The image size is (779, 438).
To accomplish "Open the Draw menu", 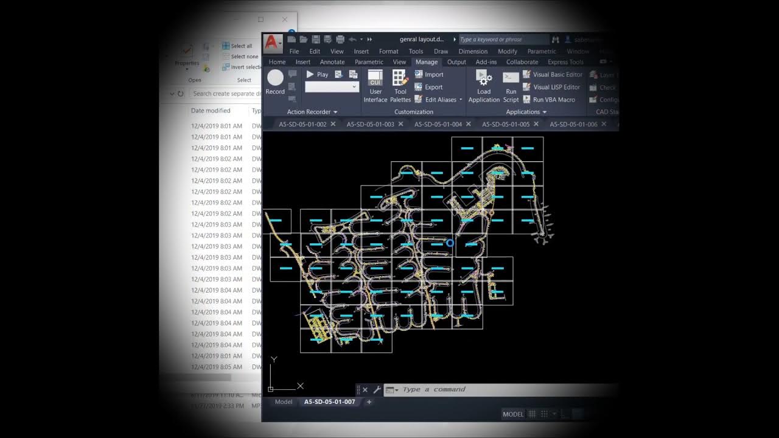I will pyautogui.click(x=441, y=51).
